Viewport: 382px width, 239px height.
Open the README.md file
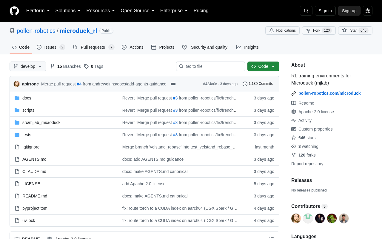(x=35, y=196)
